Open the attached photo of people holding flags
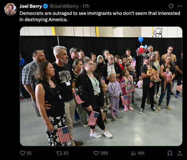 [101, 86]
